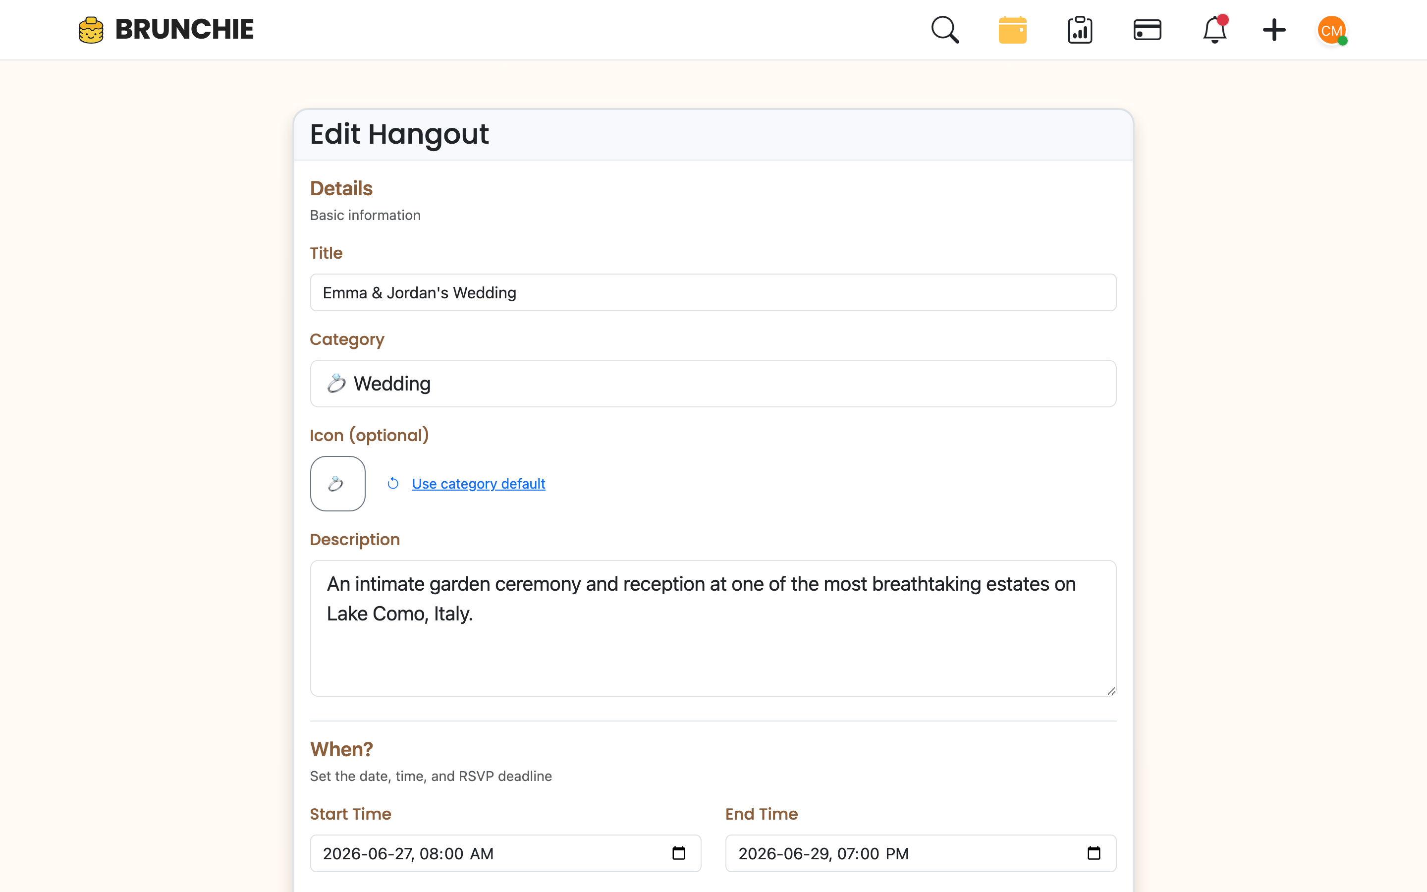Click the Edit Hangout heading

click(x=399, y=134)
